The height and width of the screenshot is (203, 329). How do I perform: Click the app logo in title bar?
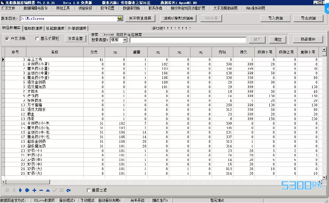[x=3, y=3]
